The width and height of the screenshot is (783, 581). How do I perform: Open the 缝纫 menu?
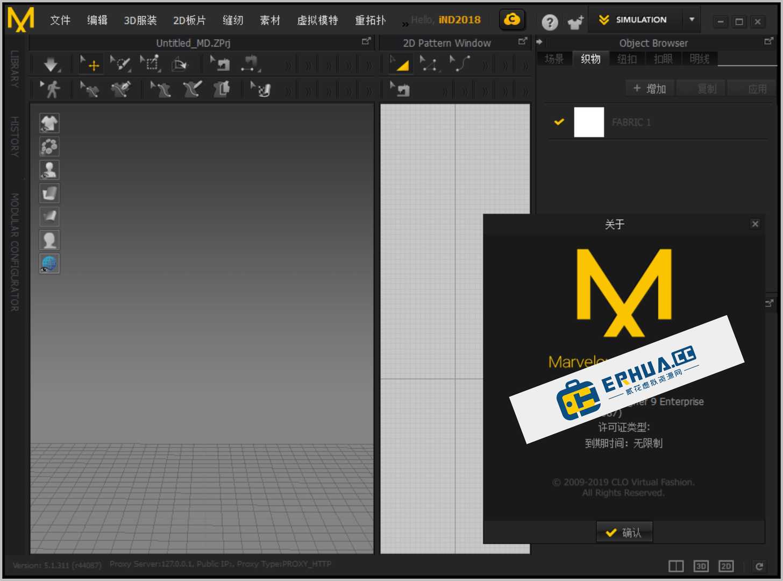(233, 20)
